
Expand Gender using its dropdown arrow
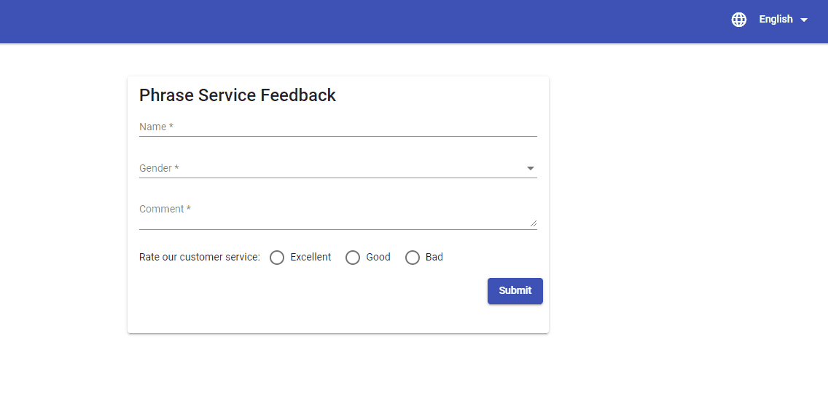coord(531,168)
